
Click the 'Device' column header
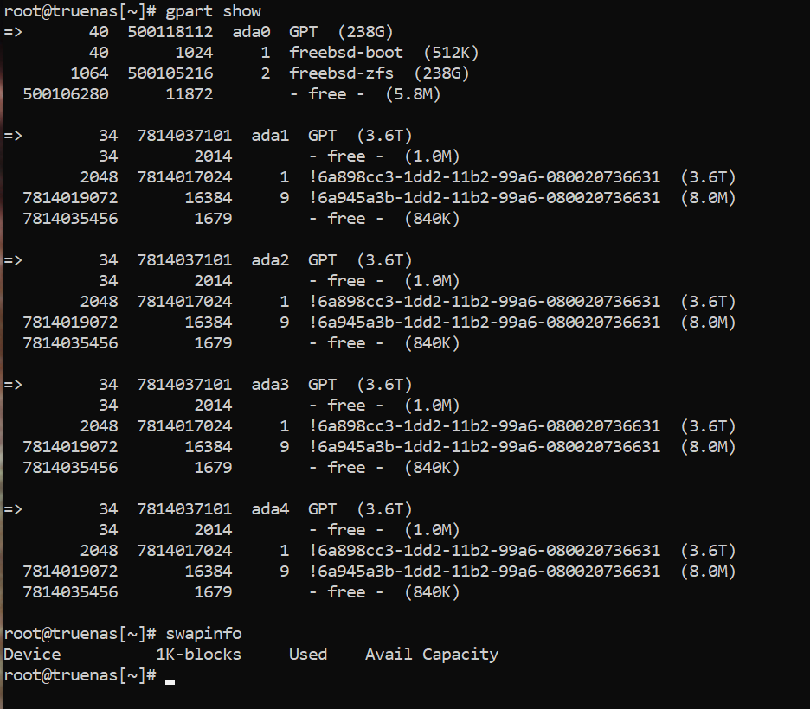[32, 655]
